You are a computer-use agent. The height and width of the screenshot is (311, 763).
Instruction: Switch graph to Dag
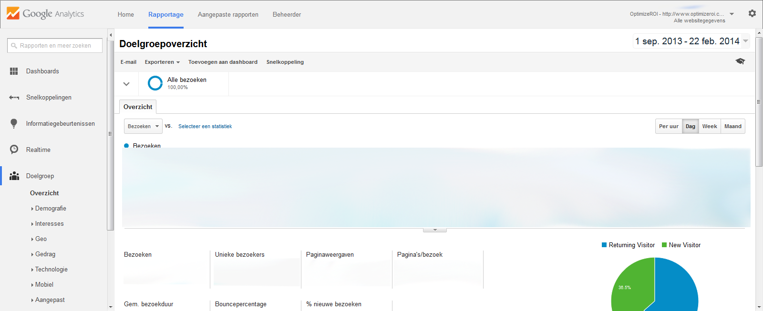point(691,126)
